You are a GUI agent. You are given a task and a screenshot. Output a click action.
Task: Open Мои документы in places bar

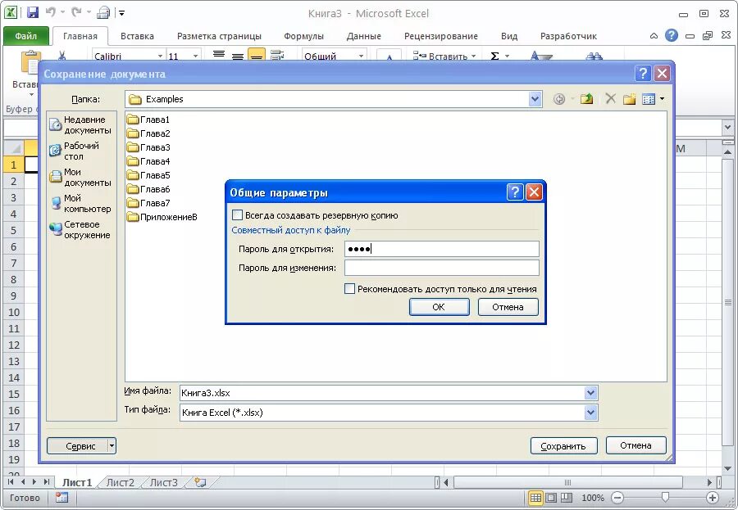point(81,177)
